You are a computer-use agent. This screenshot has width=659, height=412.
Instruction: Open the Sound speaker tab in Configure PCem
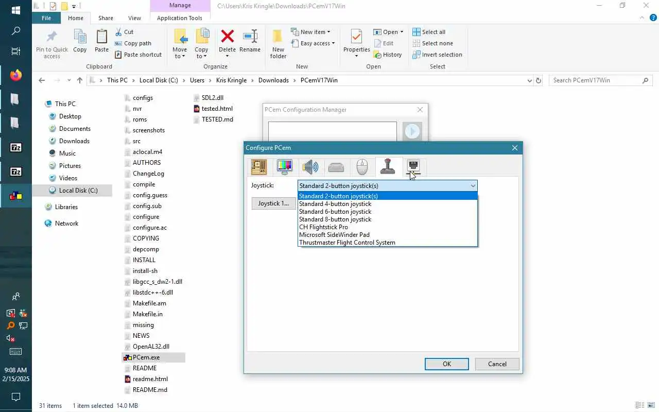pyautogui.click(x=310, y=167)
